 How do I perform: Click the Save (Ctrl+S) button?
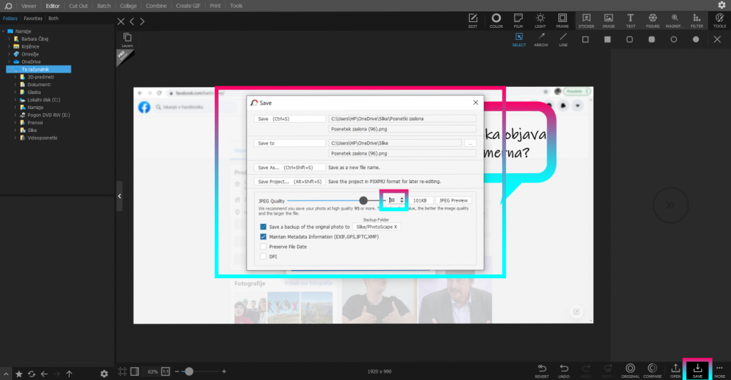(290, 119)
